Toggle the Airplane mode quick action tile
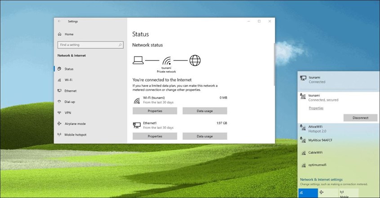This screenshot has width=380, height=198. [328, 193]
